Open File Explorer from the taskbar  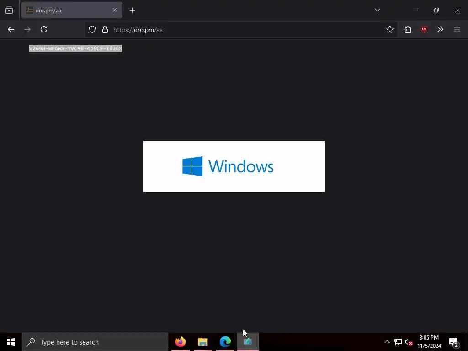202,342
